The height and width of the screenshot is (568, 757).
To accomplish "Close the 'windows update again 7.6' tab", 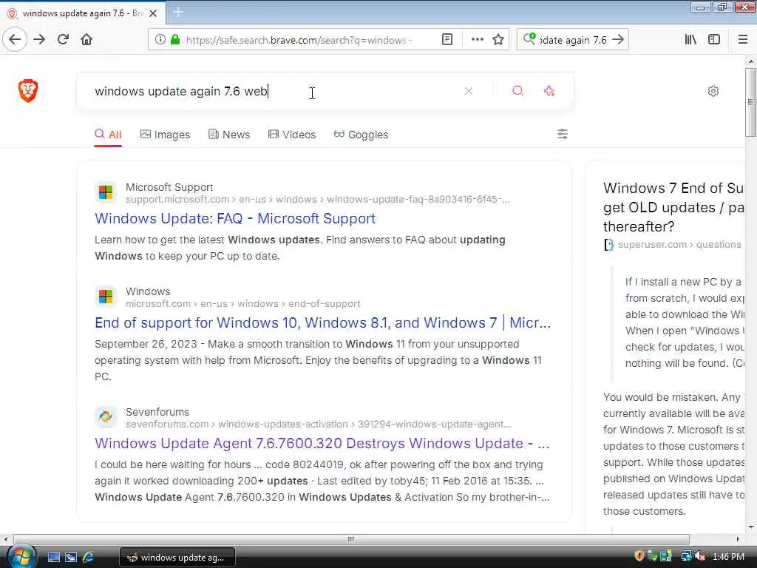I will (153, 13).
